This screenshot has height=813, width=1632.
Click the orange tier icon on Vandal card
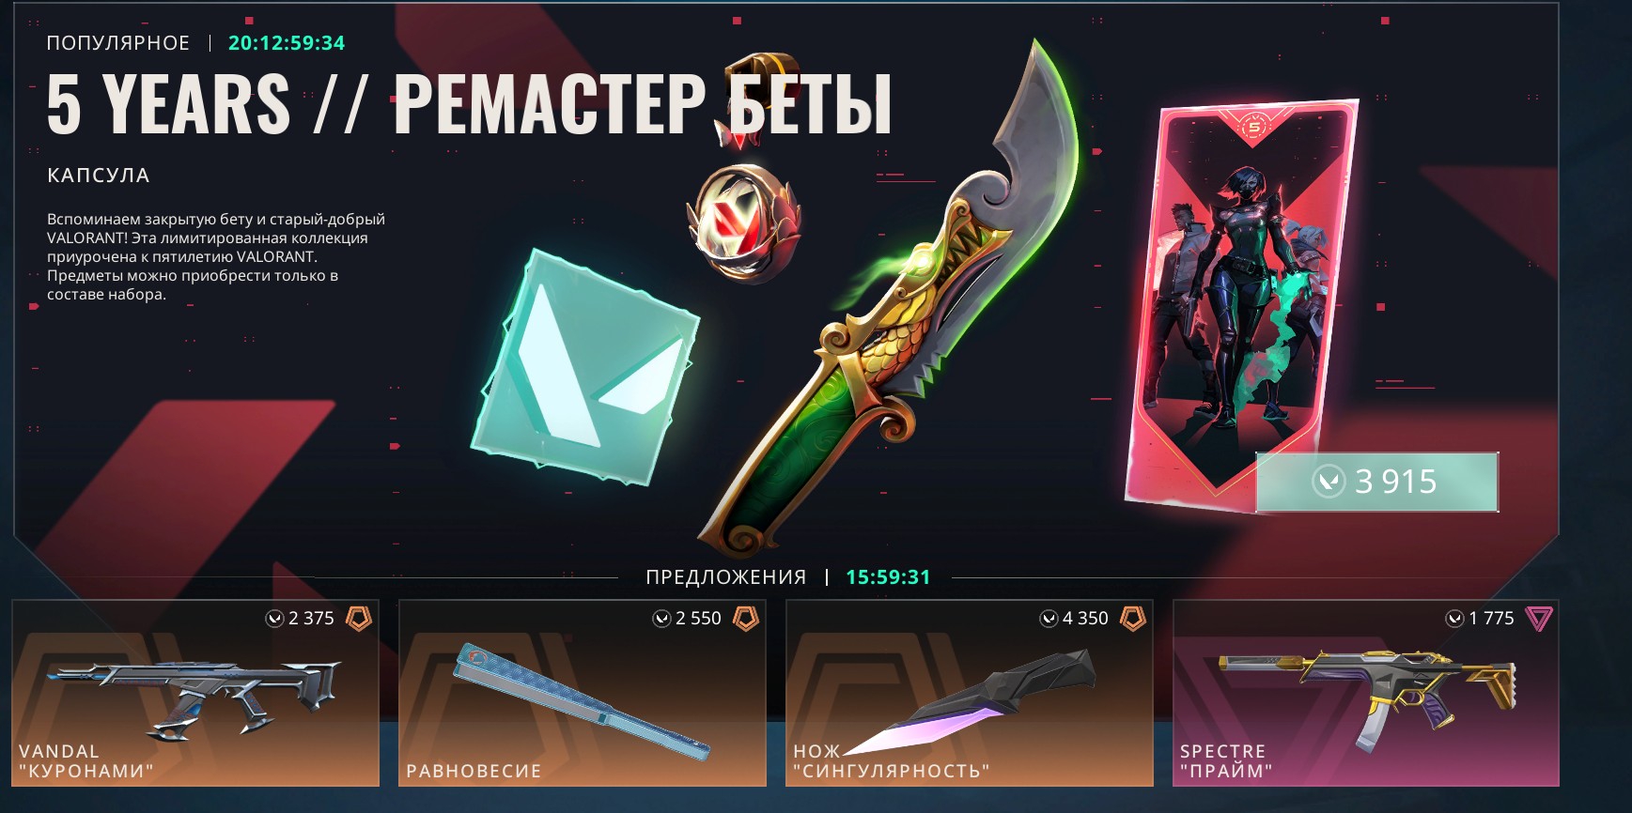tap(359, 618)
